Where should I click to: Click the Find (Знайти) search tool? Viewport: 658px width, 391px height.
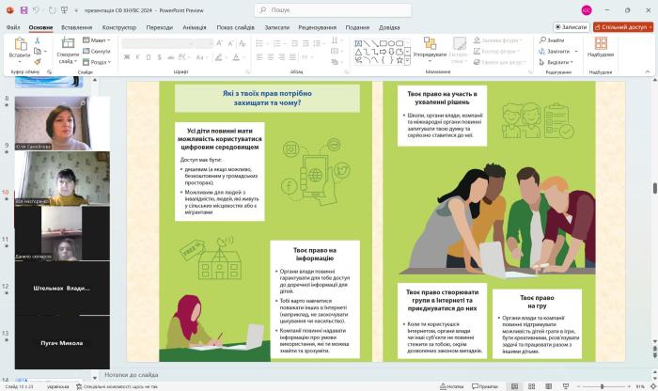tap(554, 40)
